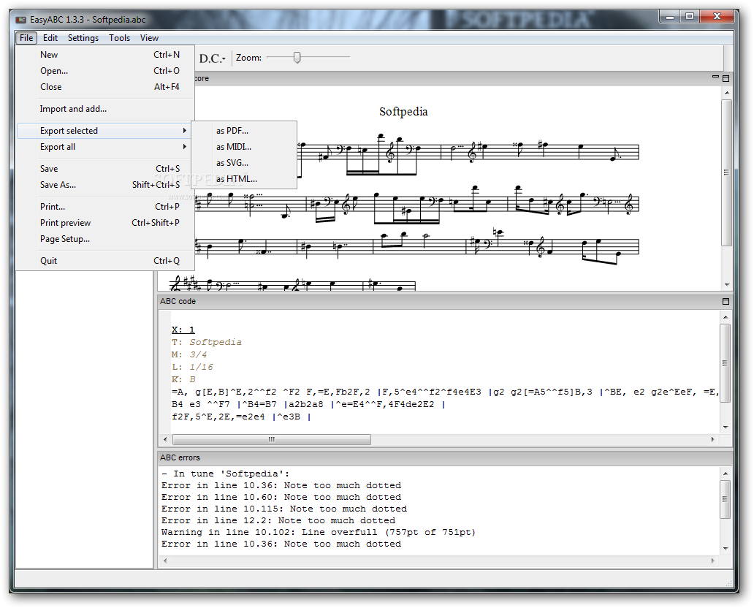The height and width of the screenshot is (608, 754).
Task: Click the ABC errors panel title
Action: pos(180,458)
